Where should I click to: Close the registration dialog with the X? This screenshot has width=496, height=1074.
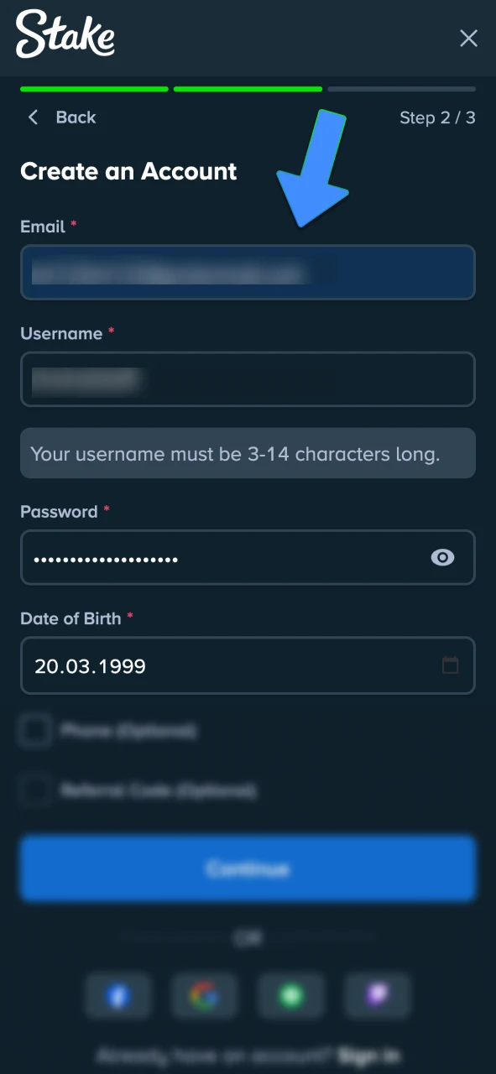pyautogui.click(x=468, y=38)
